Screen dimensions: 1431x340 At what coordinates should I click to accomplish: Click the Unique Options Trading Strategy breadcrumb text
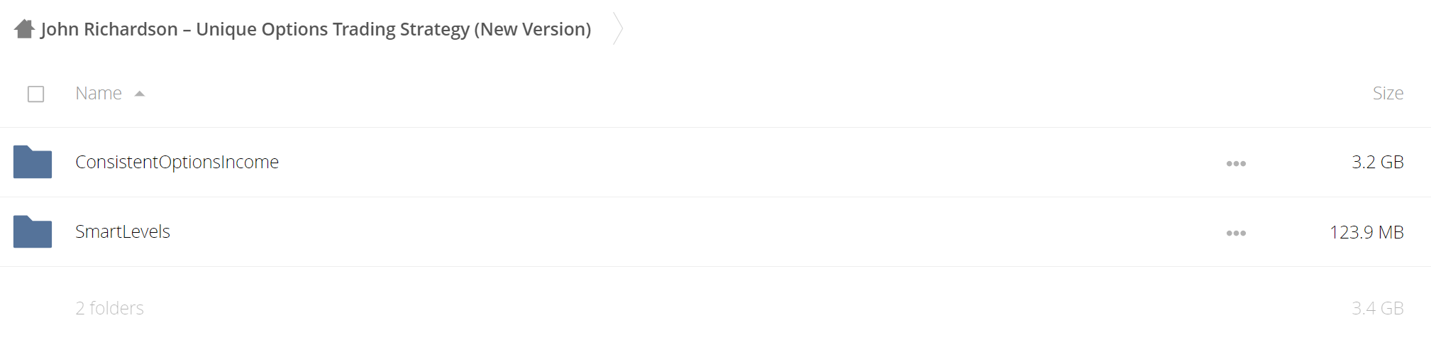pos(333,29)
